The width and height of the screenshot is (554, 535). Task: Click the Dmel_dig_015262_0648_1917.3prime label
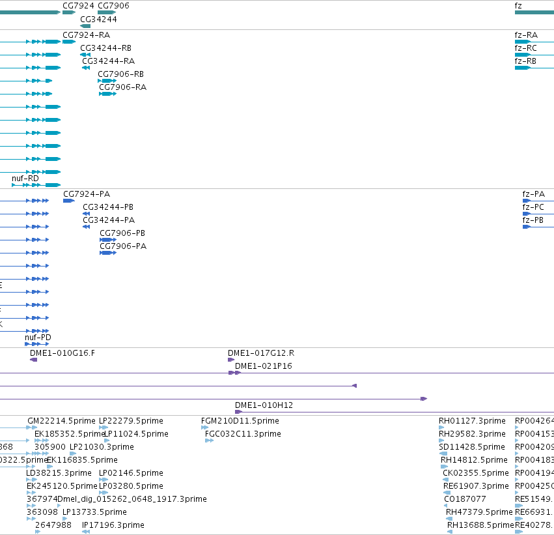coord(132,499)
